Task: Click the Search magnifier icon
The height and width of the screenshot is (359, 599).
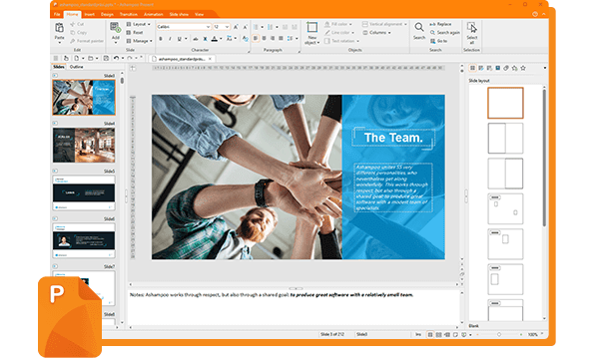Action: point(419,28)
